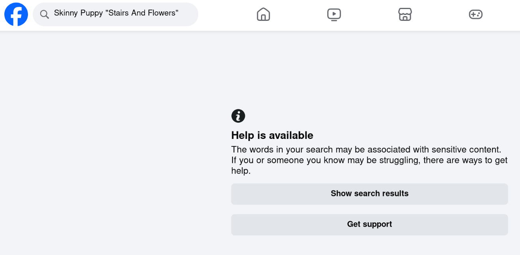The width and height of the screenshot is (520, 255).
Task: Switch to the Gaming tab
Action: (x=475, y=15)
